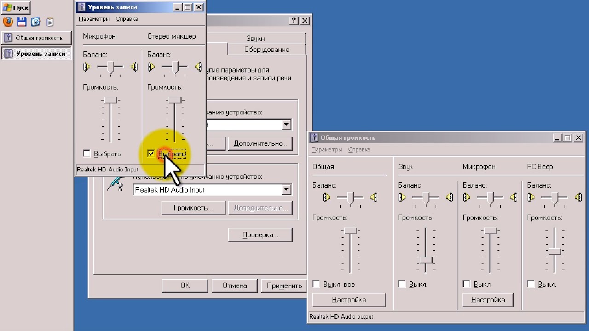Click left speaker icon of Звук balance
The image size is (589, 331).
click(x=402, y=198)
